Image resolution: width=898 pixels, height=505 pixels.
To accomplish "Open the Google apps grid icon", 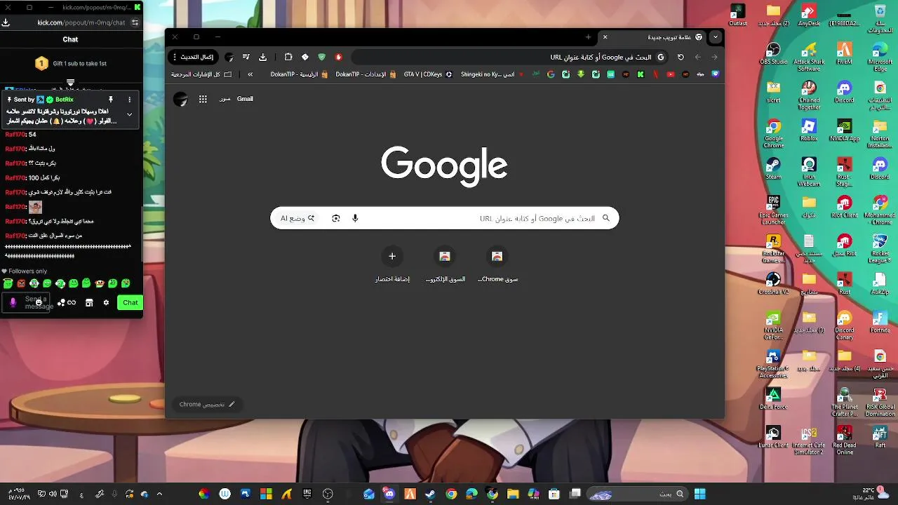I will point(203,99).
